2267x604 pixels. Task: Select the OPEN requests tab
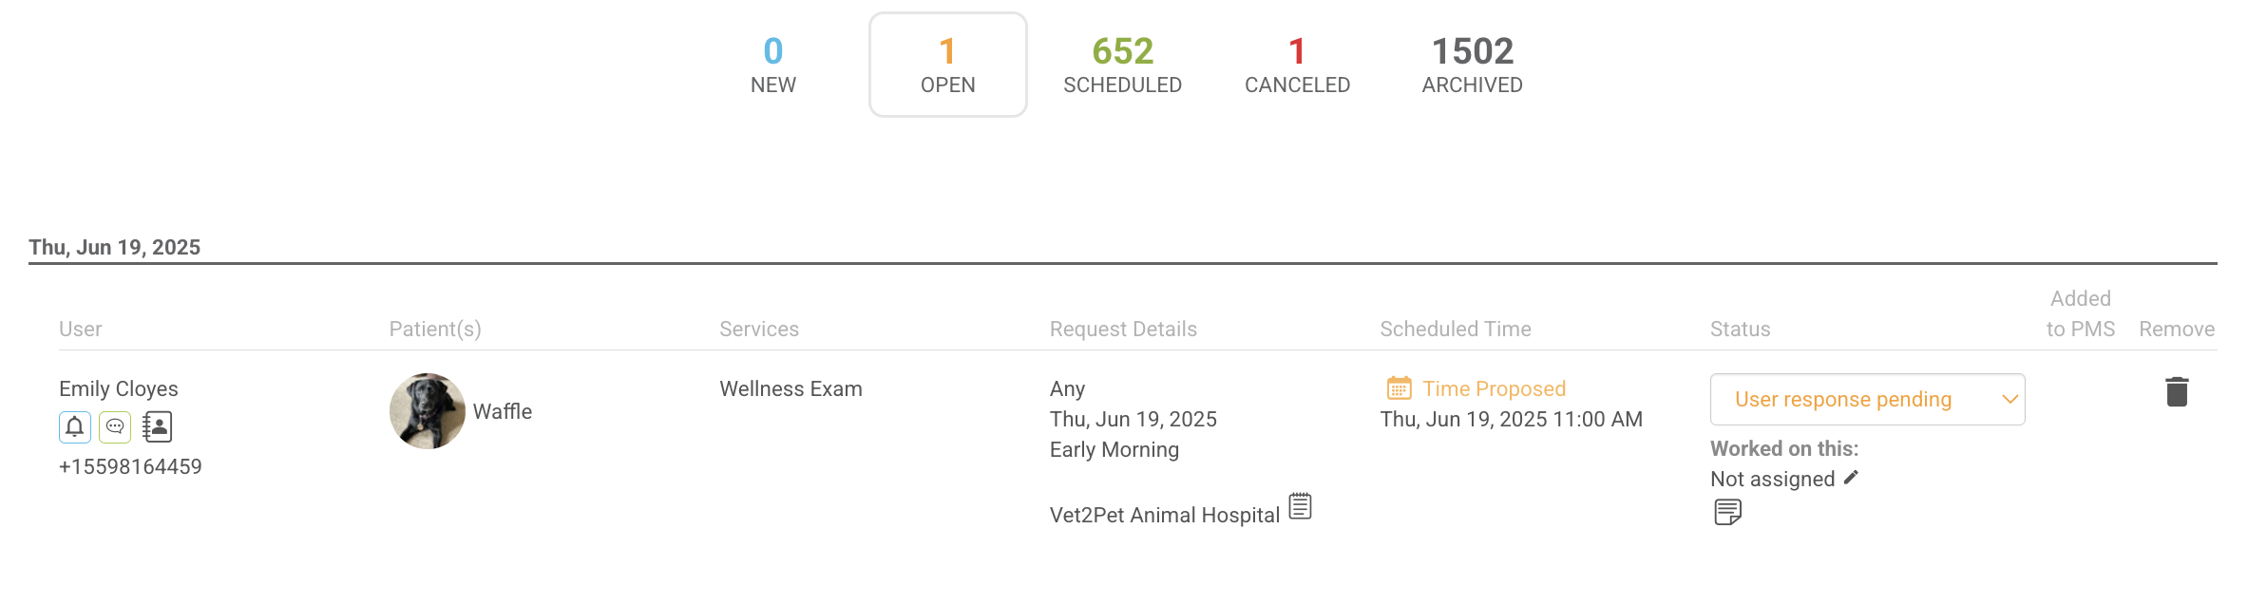947,65
